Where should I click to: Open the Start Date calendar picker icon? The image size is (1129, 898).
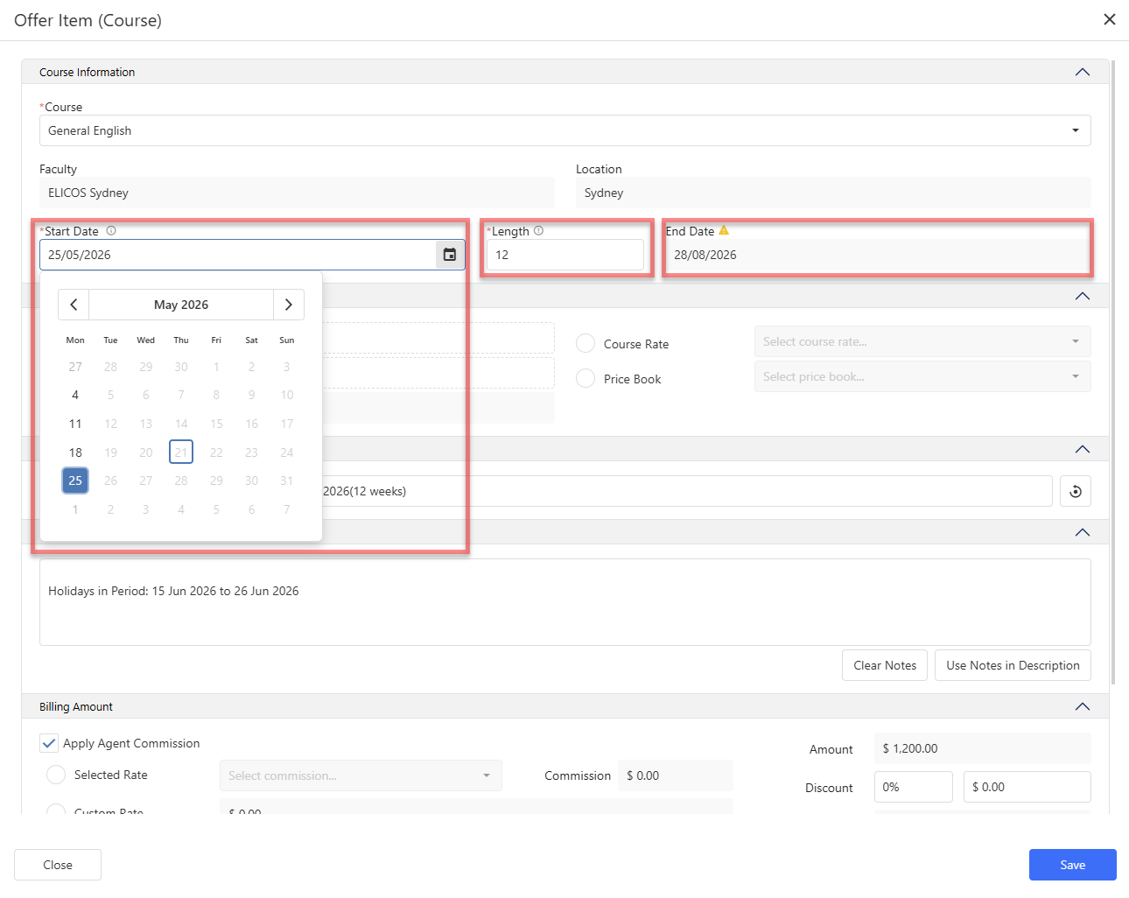pos(450,255)
